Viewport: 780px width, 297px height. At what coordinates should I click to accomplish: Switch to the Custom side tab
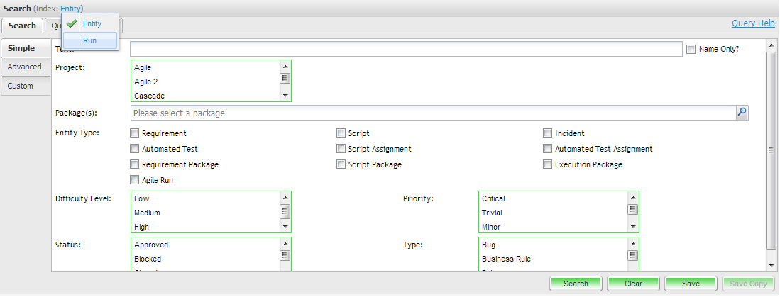point(21,86)
